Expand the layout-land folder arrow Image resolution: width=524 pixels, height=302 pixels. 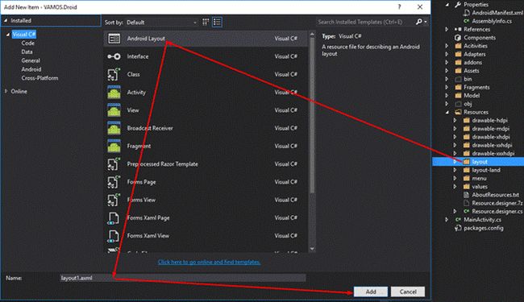(455, 170)
